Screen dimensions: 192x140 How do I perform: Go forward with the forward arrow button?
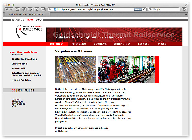coord(11,9)
